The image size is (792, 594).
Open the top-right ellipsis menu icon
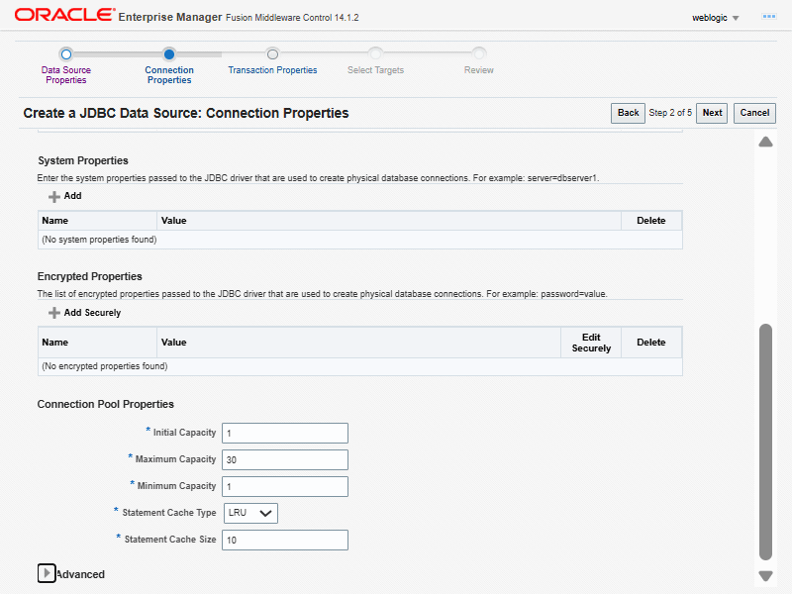pos(767,17)
